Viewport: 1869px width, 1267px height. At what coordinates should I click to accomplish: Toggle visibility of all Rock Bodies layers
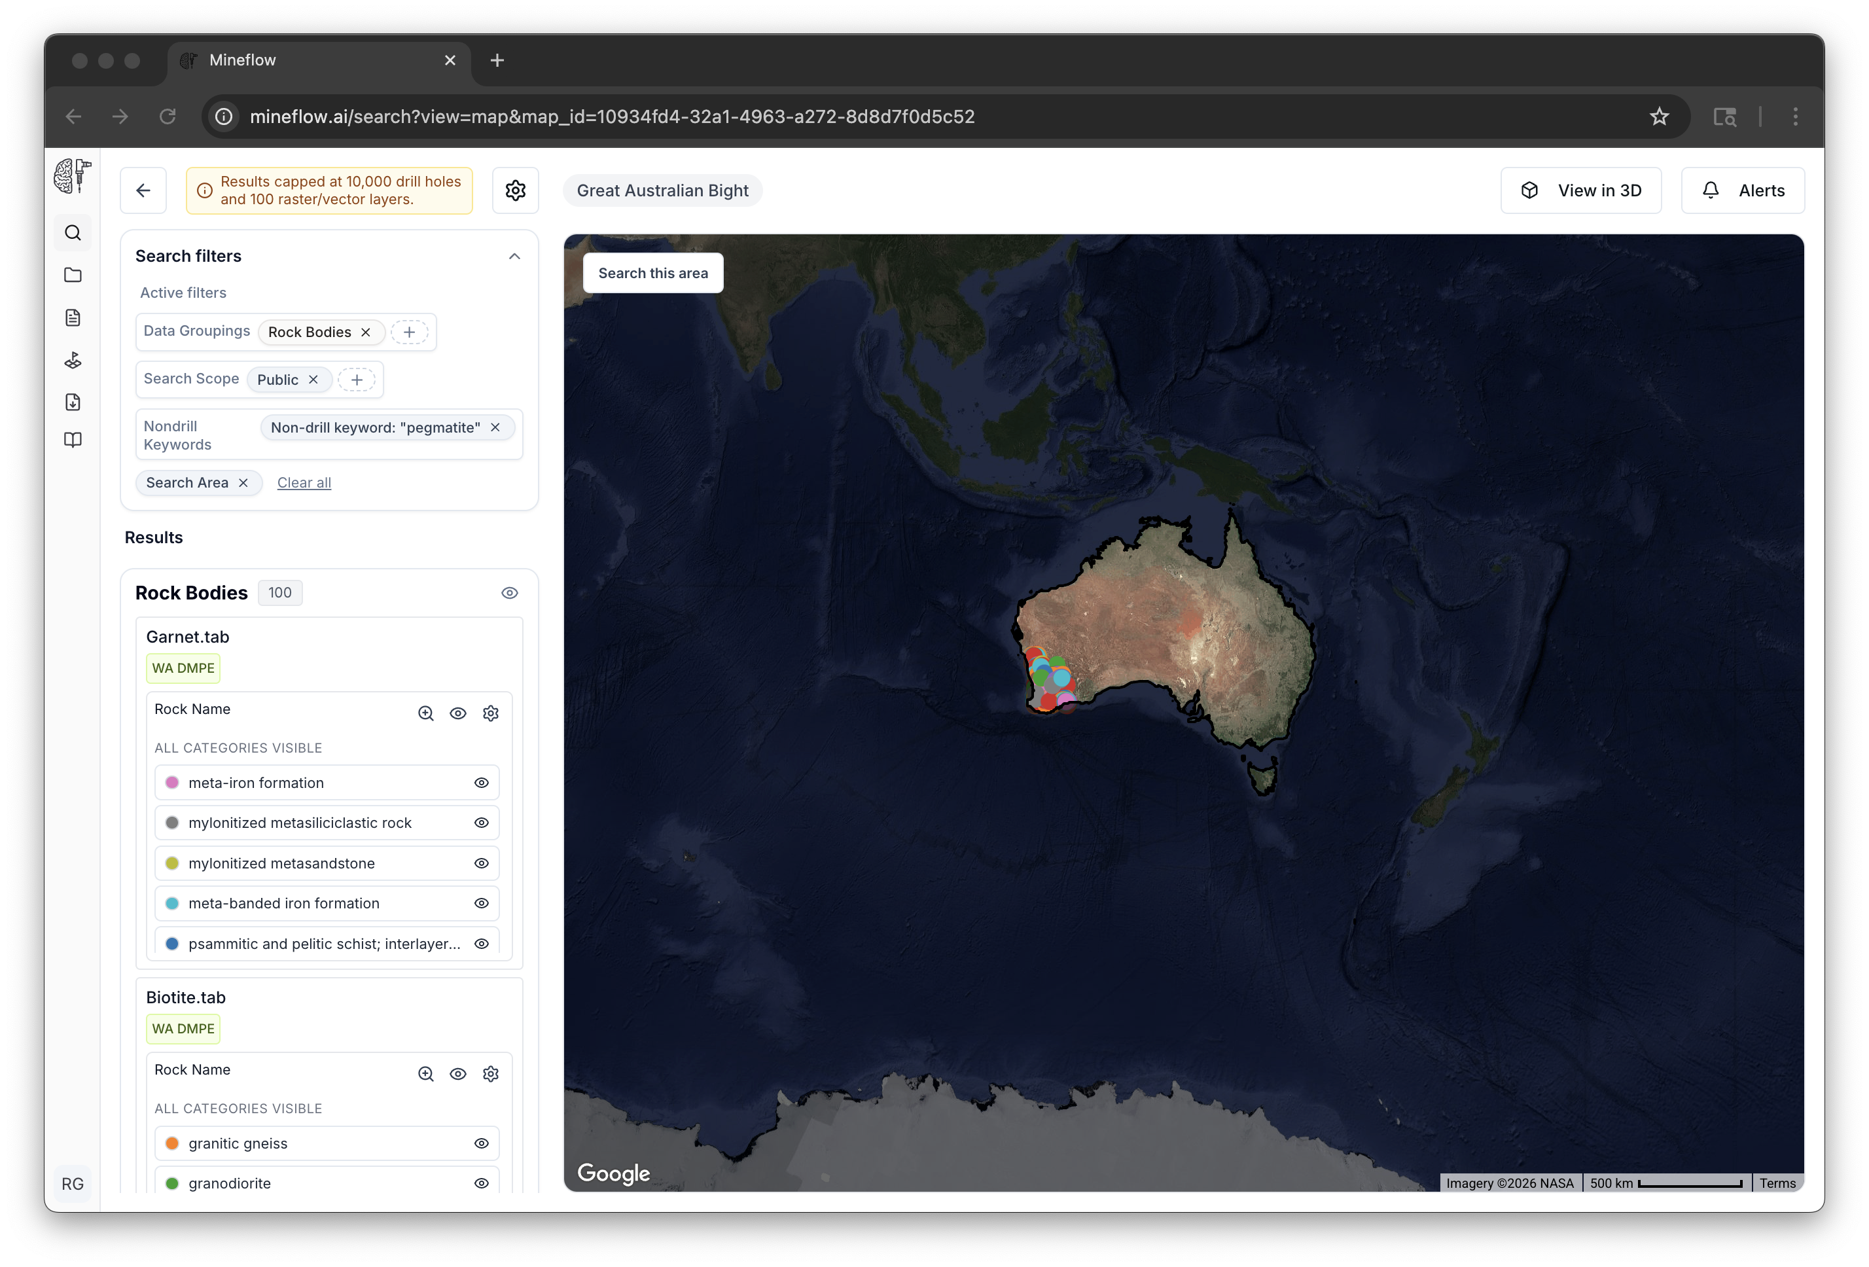510,593
